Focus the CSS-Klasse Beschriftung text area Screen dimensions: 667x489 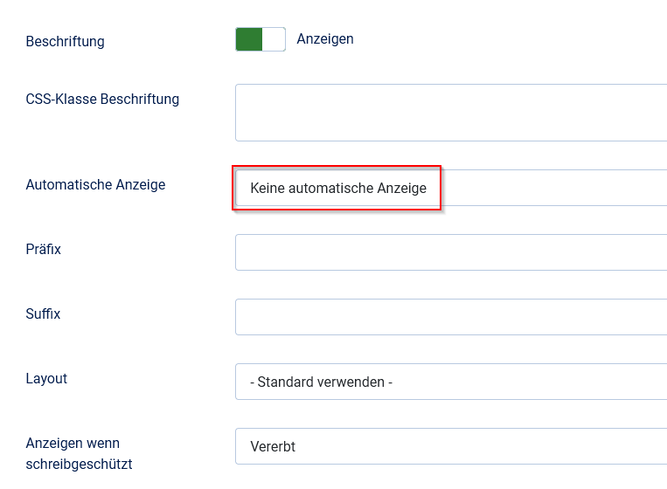[x=450, y=113]
